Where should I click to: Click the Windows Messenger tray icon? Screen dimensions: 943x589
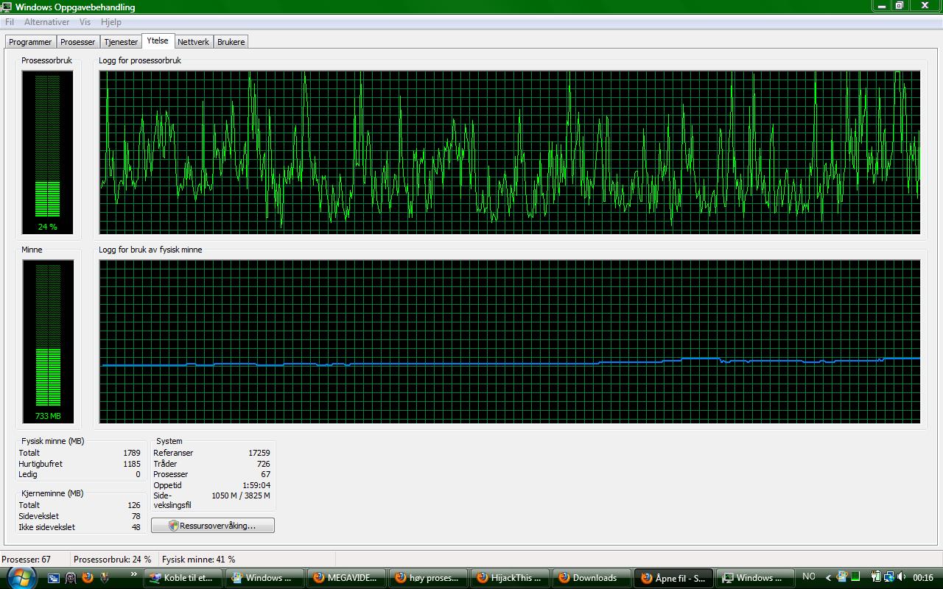[x=842, y=577]
